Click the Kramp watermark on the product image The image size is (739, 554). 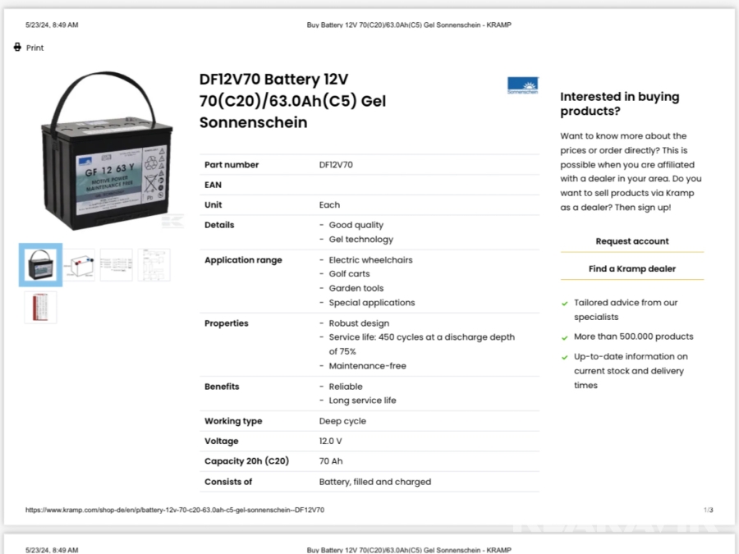click(172, 220)
